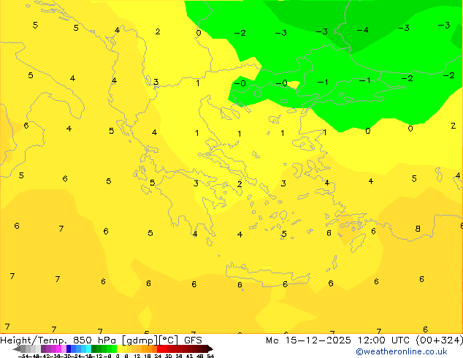
Task: Select the bright red legend swatch at 24
Action: click(159, 349)
